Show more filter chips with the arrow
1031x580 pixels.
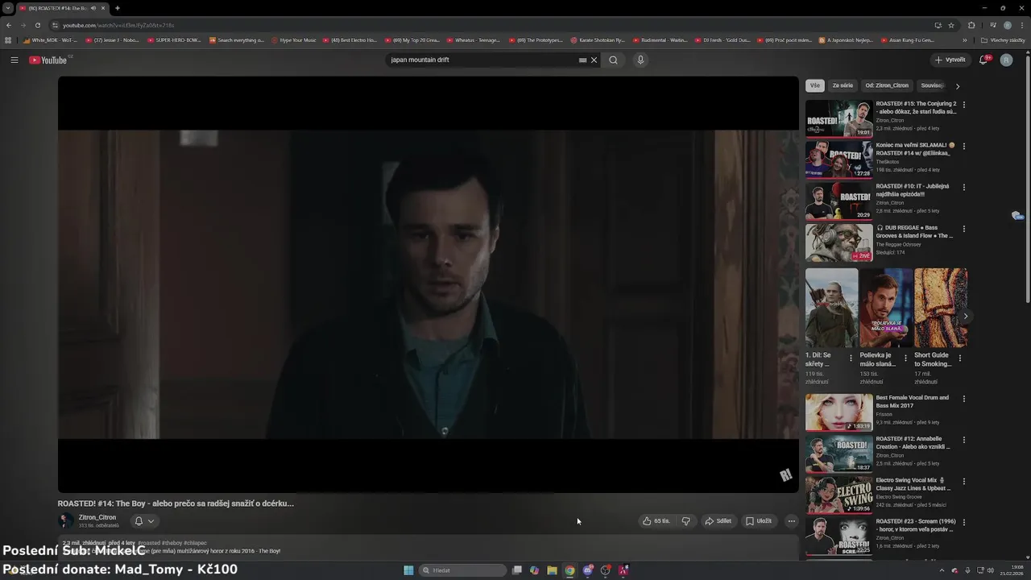[958, 85]
